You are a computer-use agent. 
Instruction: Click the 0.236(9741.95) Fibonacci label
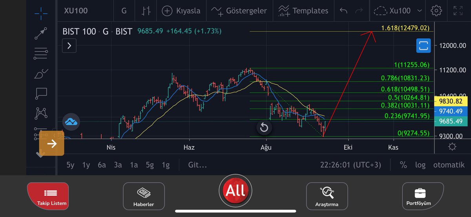[x=407, y=116]
